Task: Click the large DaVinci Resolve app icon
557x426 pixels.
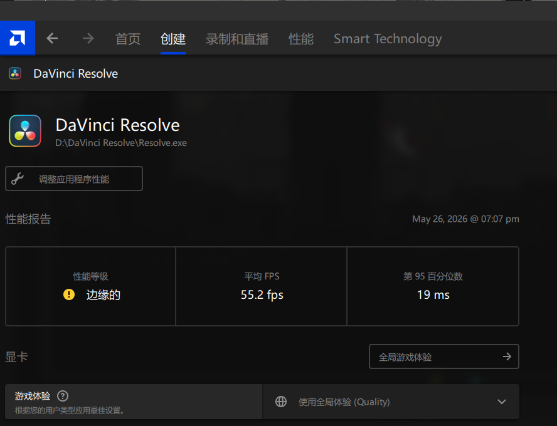Action: [25, 131]
